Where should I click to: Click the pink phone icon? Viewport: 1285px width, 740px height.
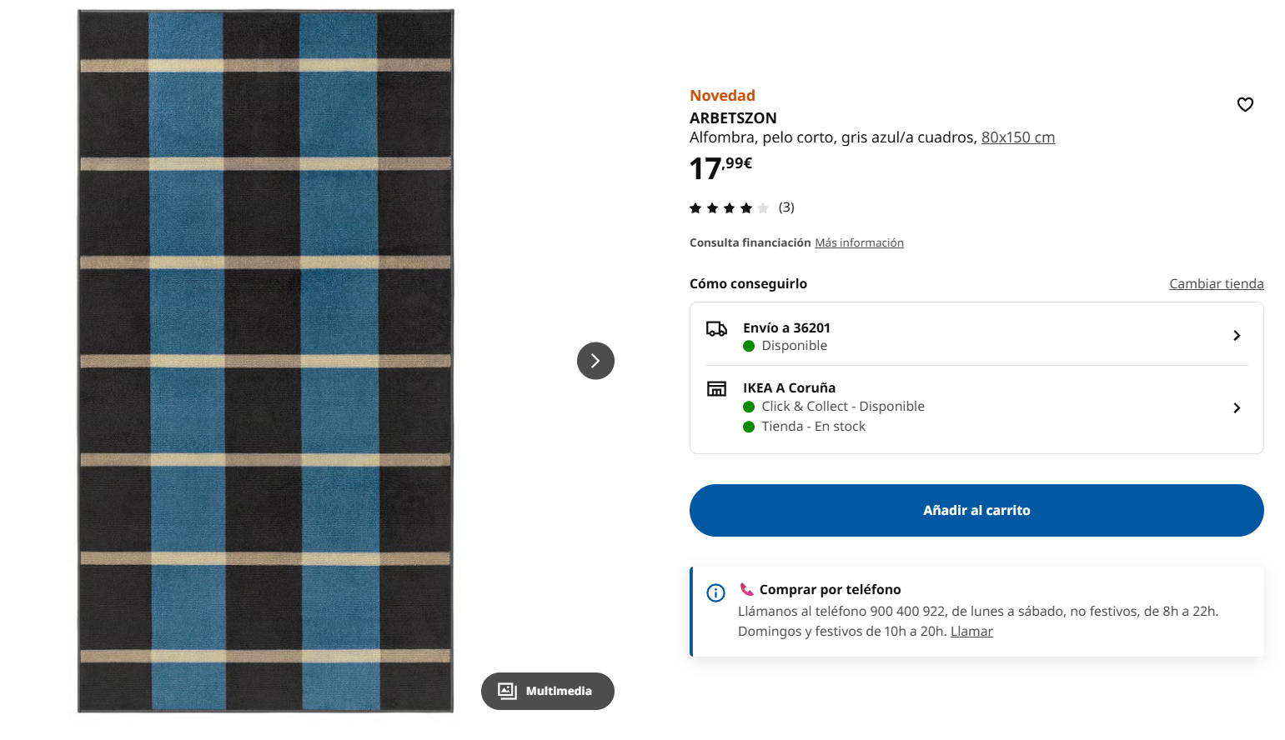pyautogui.click(x=746, y=589)
